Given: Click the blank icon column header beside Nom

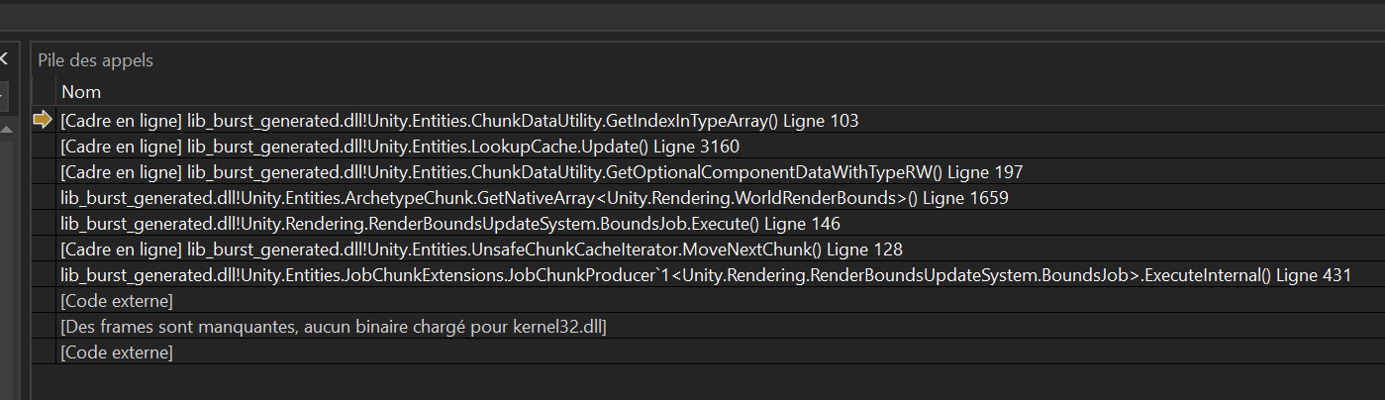Looking at the screenshot, I should pos(44,92).
